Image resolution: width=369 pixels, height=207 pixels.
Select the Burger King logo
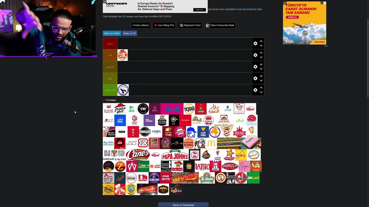point(189,143)
